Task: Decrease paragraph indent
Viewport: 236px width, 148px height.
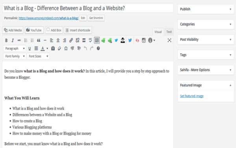Action: [x=72, y=49]
